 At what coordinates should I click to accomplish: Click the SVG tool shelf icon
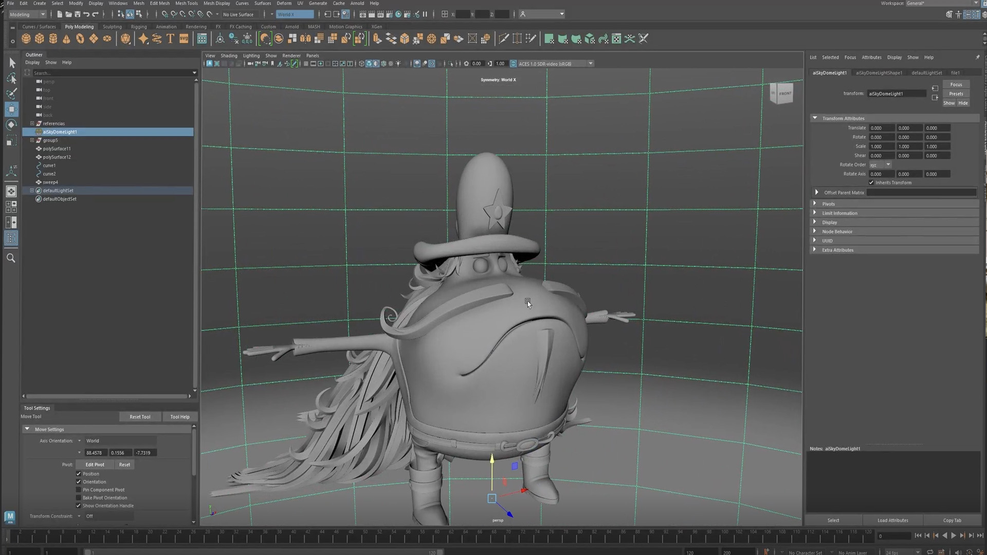tap(184, 39)
